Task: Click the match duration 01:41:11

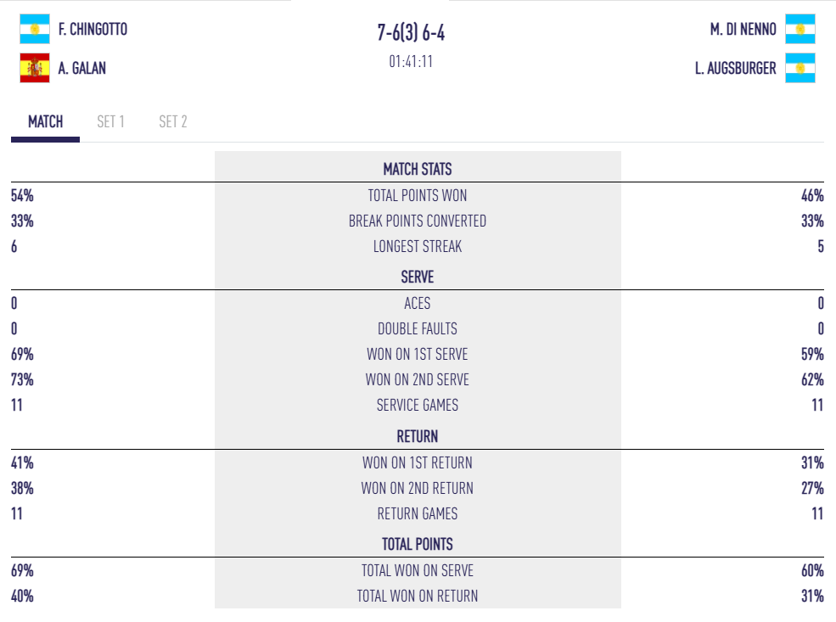Action: point(412,61)
